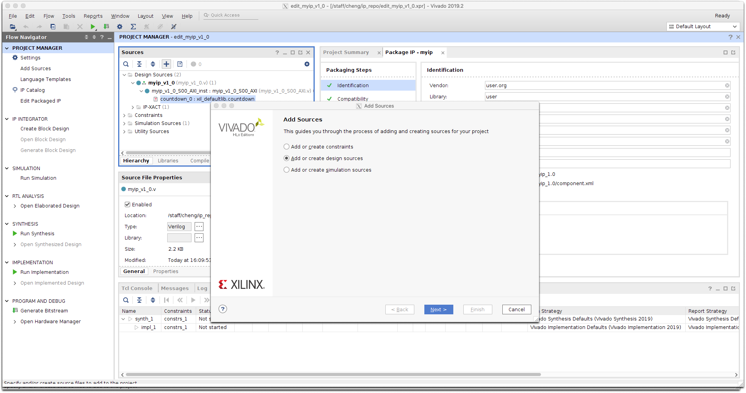The width and height of the screenshot is (746, 393).
Task: Collapse the IP INTEGRATOR section
Action: tap(7, 119)
